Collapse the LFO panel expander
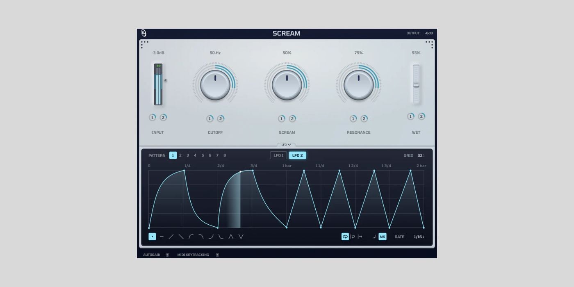Viewport: 574px width, 287px height. [x=287, y=145]
